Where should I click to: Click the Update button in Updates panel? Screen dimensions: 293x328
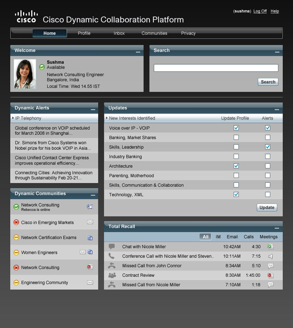click(267, 207)
